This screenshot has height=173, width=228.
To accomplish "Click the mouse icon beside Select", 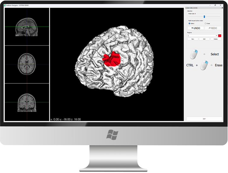I will [x=194, y=54].
